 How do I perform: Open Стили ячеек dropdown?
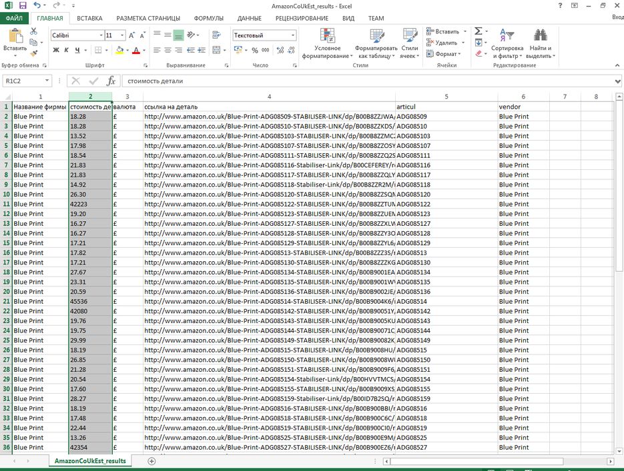pyautogui.click(x=410, y=44)
